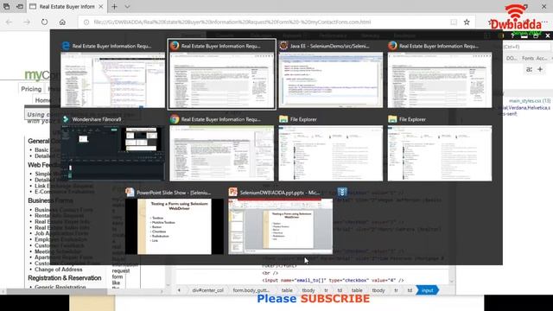Set these Edge tabs aside
The image size is (553, 311).
tap(20, 6)
